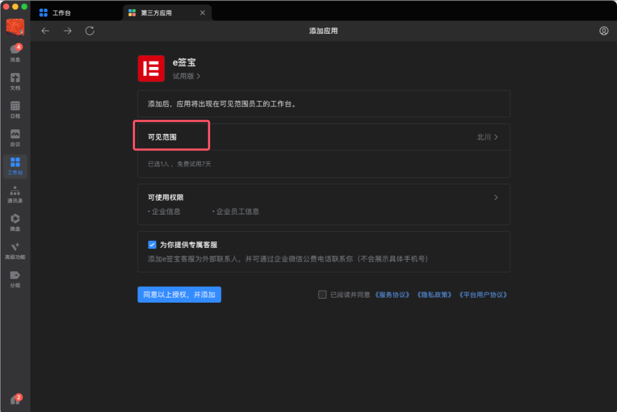Check the 已阅读并同意 agreement checkbox
Screen dimensions: 617x412
[x=322, y=294]
